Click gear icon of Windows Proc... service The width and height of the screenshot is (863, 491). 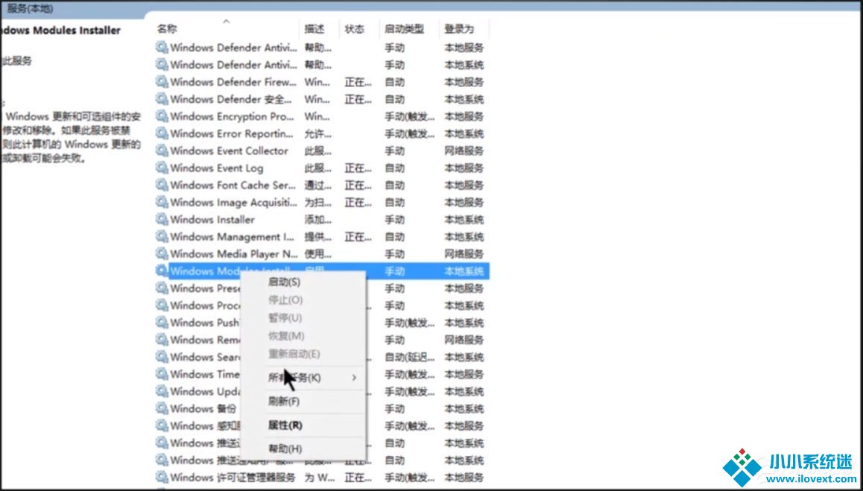pyautogui.click(x=162, y=305)
